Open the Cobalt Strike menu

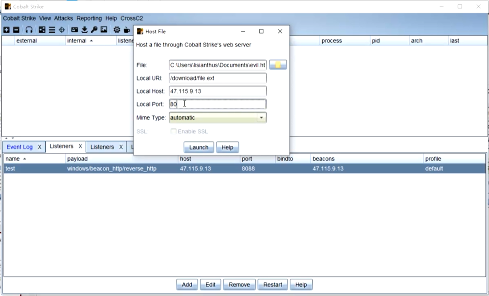pos(19,18)
